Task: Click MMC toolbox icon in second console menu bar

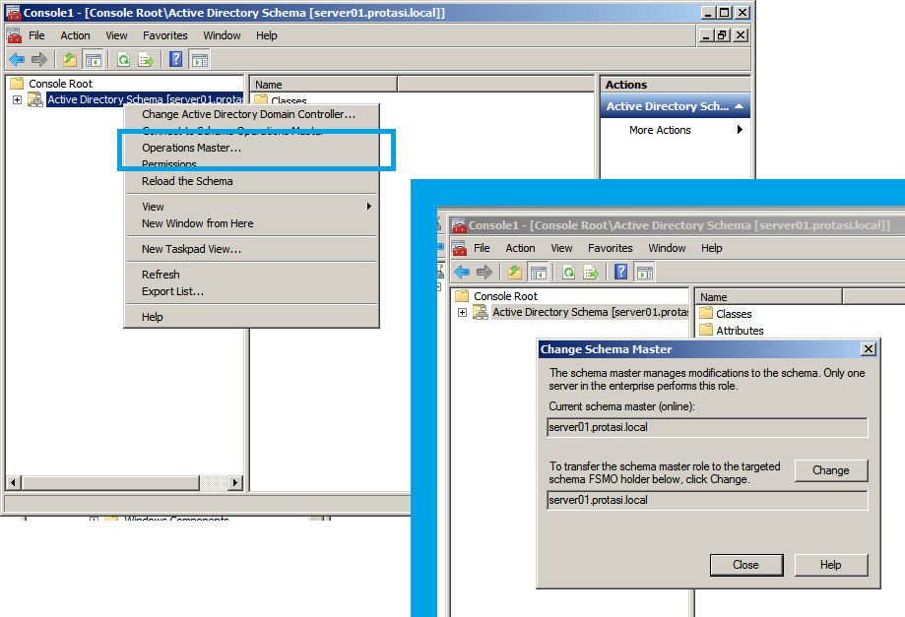Action: point(460,248)
